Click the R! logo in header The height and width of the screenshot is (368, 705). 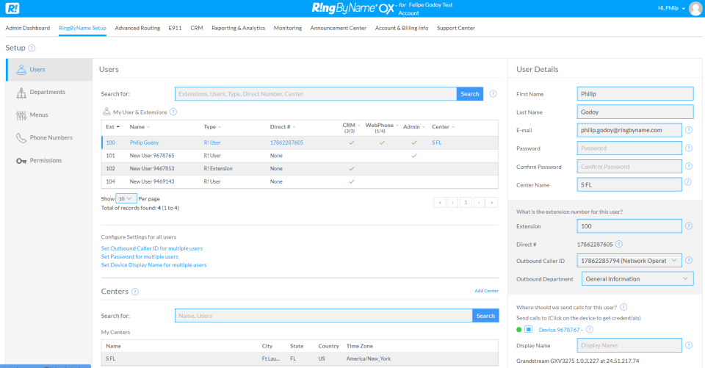(12, 8)
